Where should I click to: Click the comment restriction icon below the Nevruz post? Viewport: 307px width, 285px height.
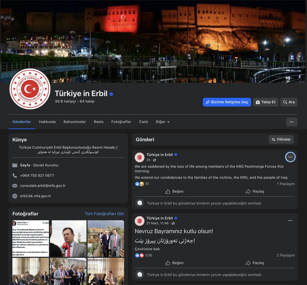point(140,274)
